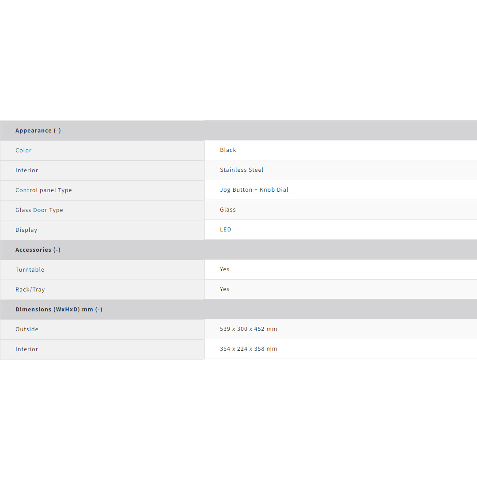
Task: Collapse the Accessories (-) section
Action: (x=38, y=250)
